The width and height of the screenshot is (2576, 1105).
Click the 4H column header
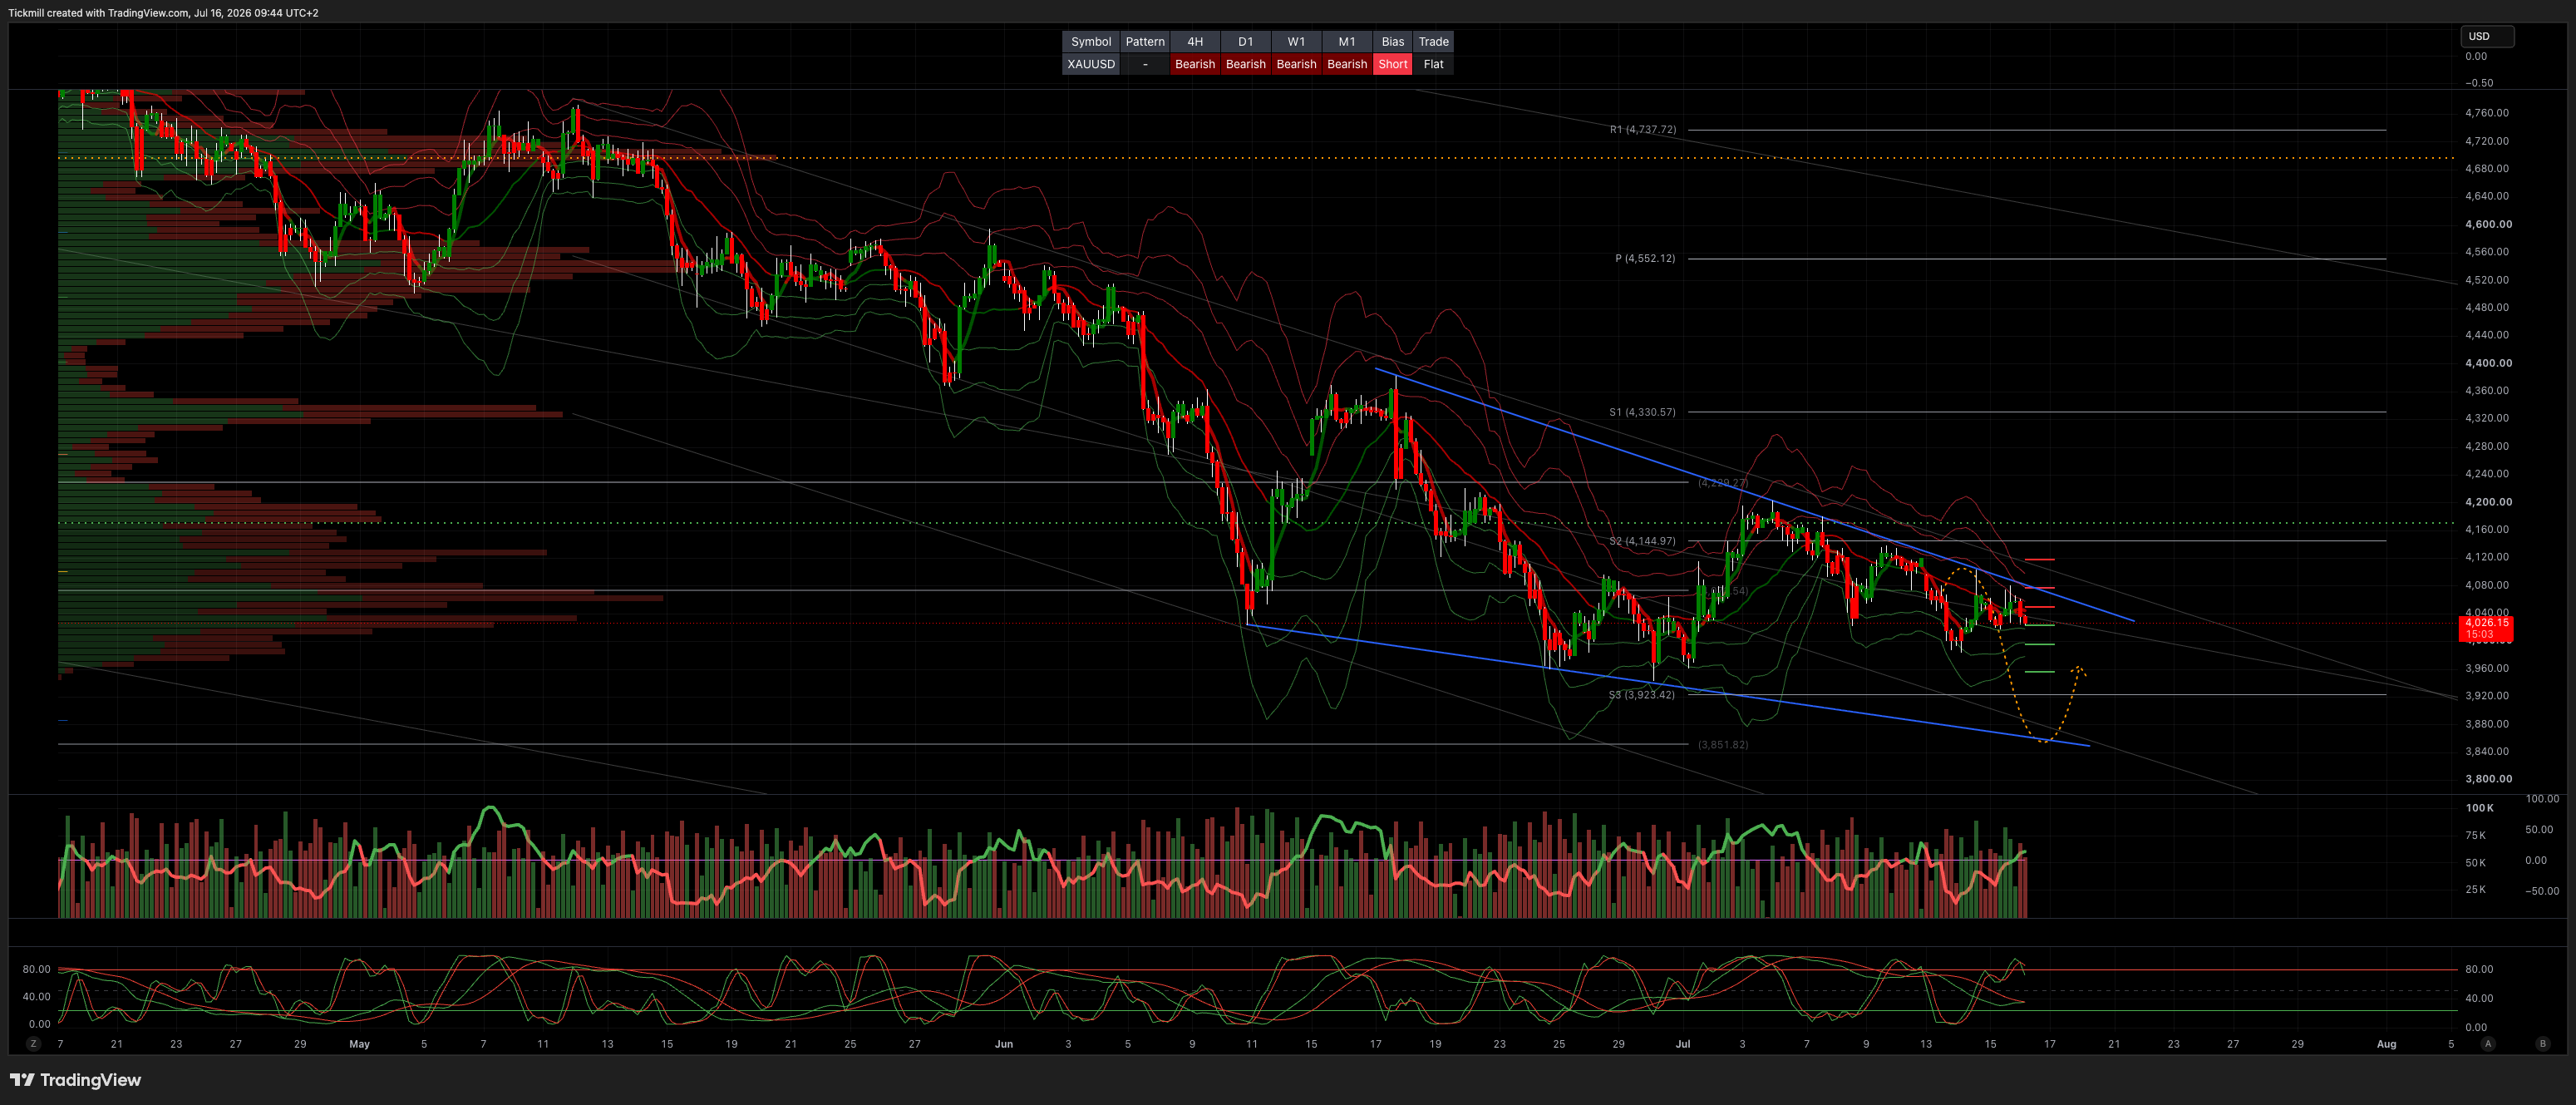(x=1195, y=41)
